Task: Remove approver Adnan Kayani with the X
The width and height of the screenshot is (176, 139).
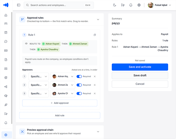Action: coord(95,76)
